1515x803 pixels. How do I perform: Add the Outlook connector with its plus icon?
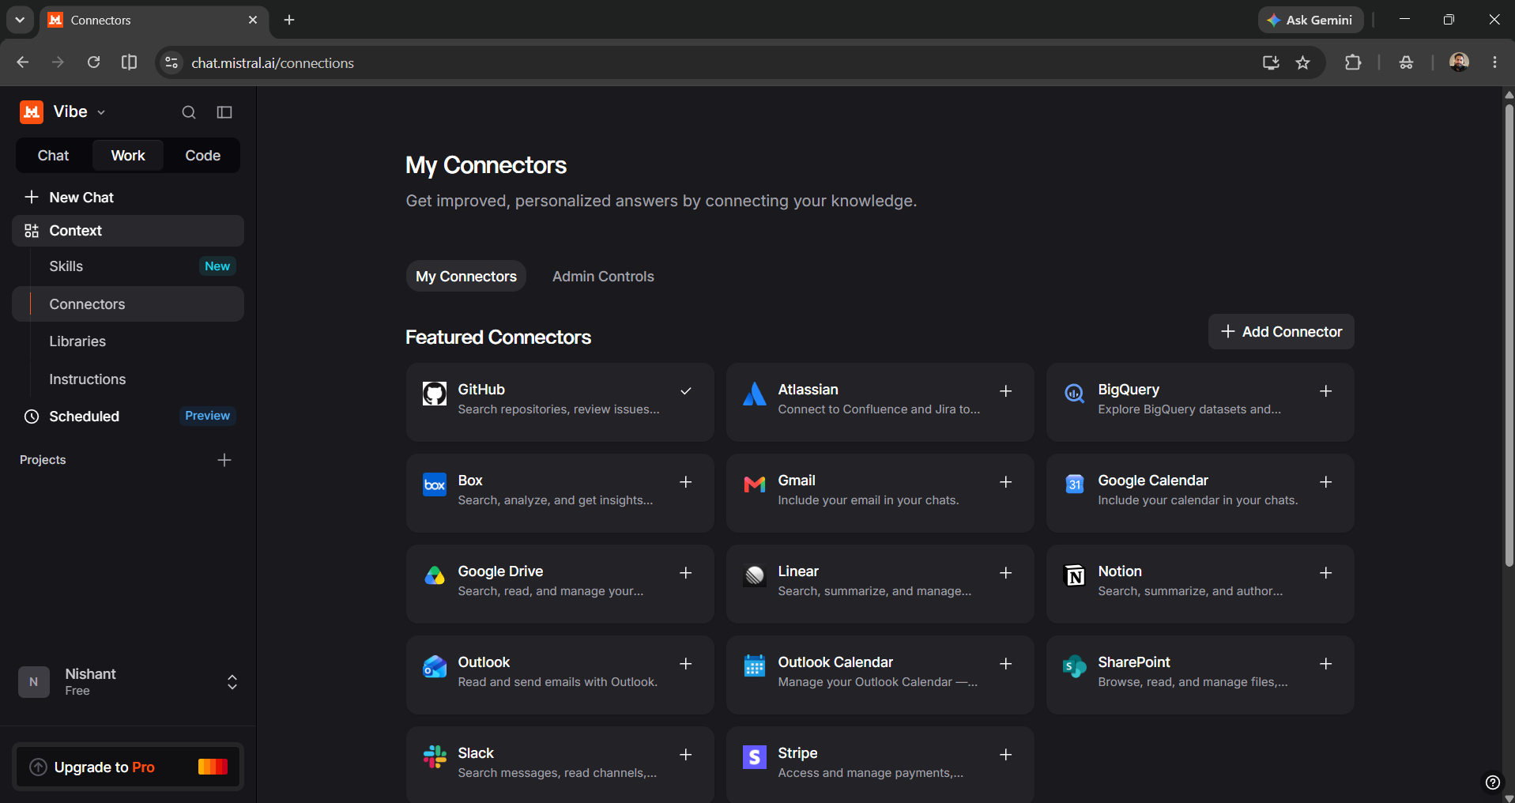point(686,664)
